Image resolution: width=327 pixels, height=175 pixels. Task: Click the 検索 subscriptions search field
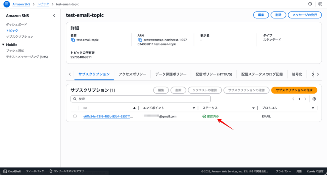click(x=141, y=99)
